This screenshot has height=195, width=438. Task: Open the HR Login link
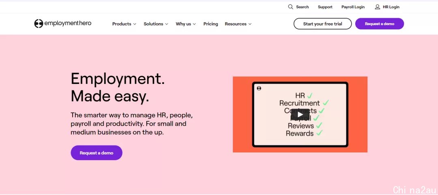coord(387,7)
